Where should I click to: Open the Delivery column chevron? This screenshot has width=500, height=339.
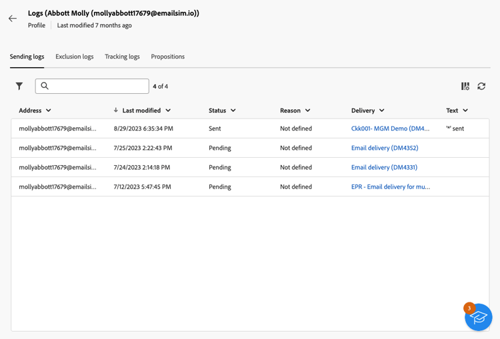[x=382, y=111]
